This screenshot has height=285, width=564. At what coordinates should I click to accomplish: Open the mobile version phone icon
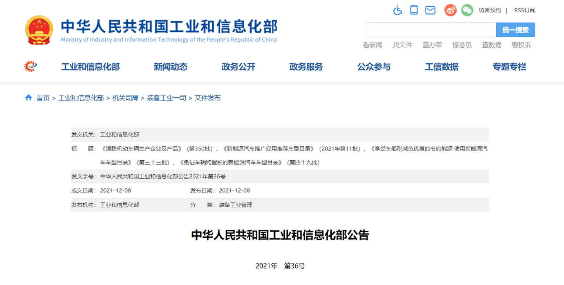pyautogui.click(x=414, y=10)
